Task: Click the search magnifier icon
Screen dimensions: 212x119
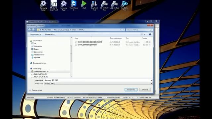Action: click(x=151, y=30)
